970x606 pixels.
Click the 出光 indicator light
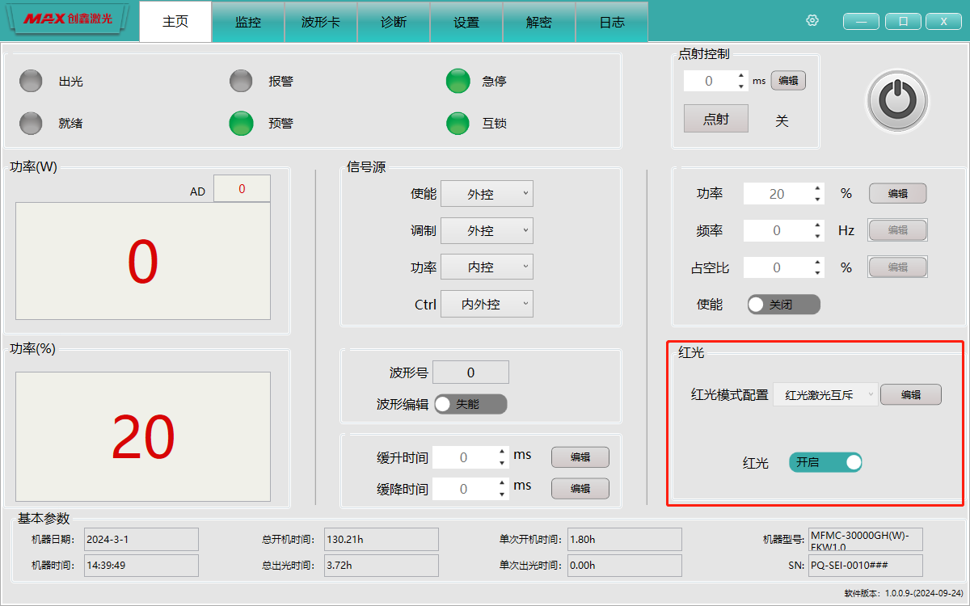pos(31,82)
